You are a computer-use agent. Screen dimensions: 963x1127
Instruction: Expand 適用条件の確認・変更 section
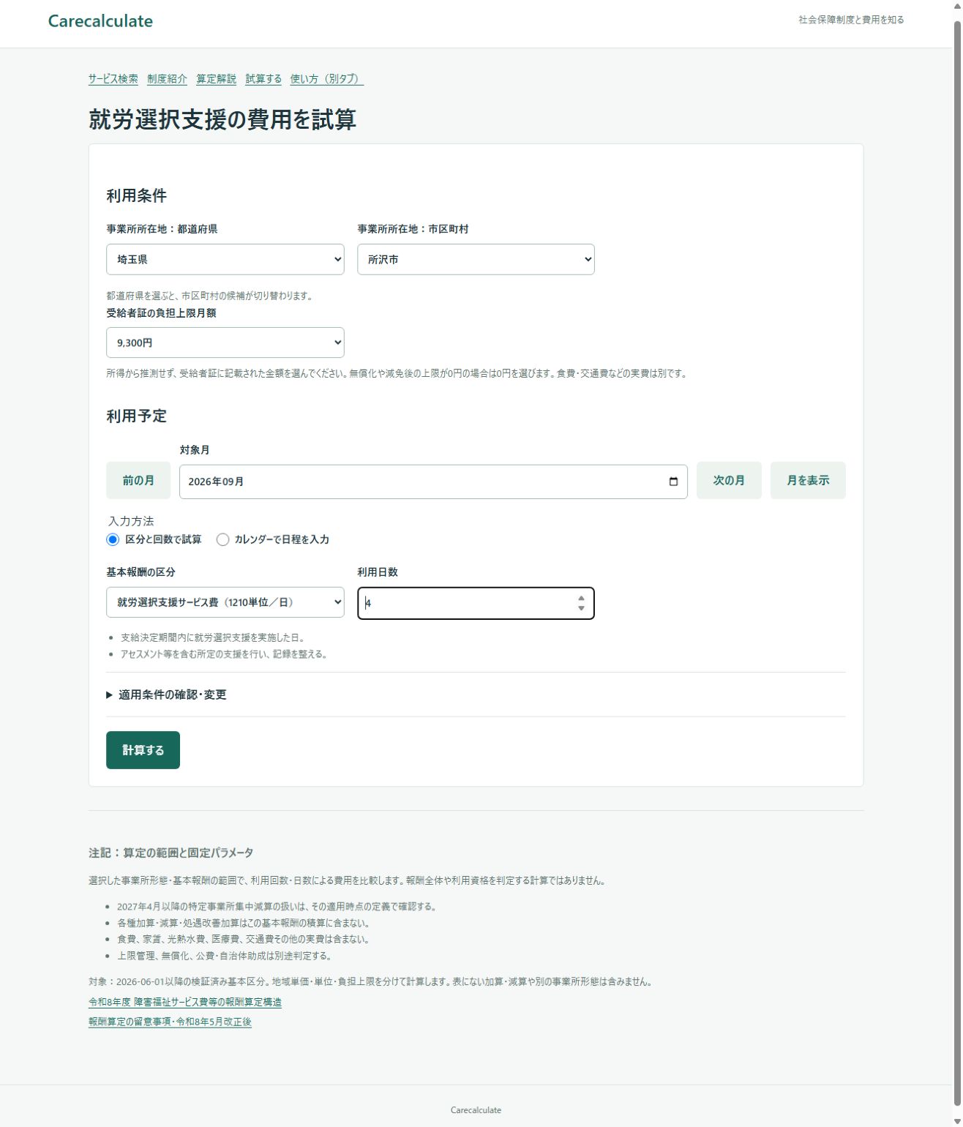(167, 694)
